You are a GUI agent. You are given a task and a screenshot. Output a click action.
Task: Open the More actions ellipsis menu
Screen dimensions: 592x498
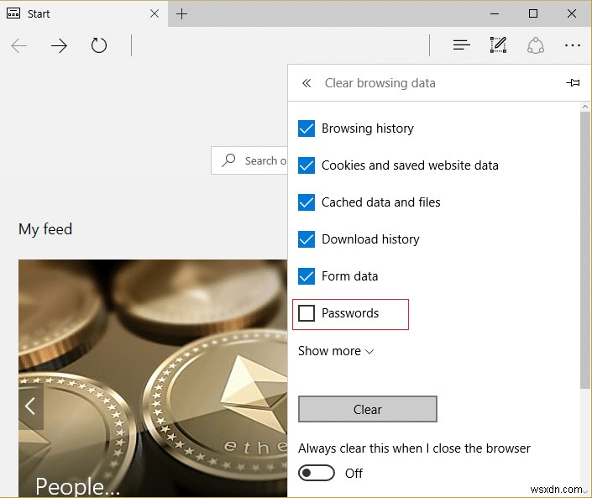(573, 45)
